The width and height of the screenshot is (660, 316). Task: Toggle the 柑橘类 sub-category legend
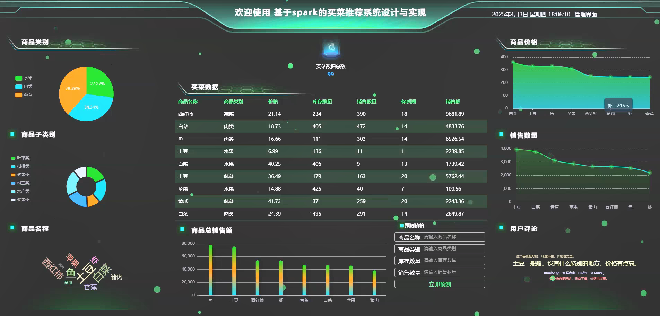click(x=20, y=166)
